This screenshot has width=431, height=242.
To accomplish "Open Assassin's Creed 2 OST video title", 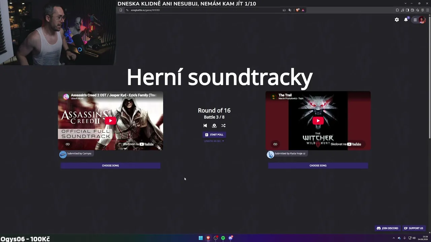I will pos(113,95).
